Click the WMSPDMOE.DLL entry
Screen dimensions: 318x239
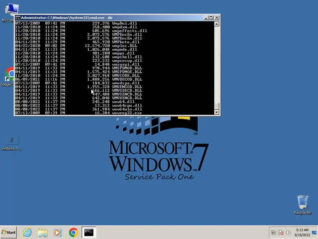[127, 72]
